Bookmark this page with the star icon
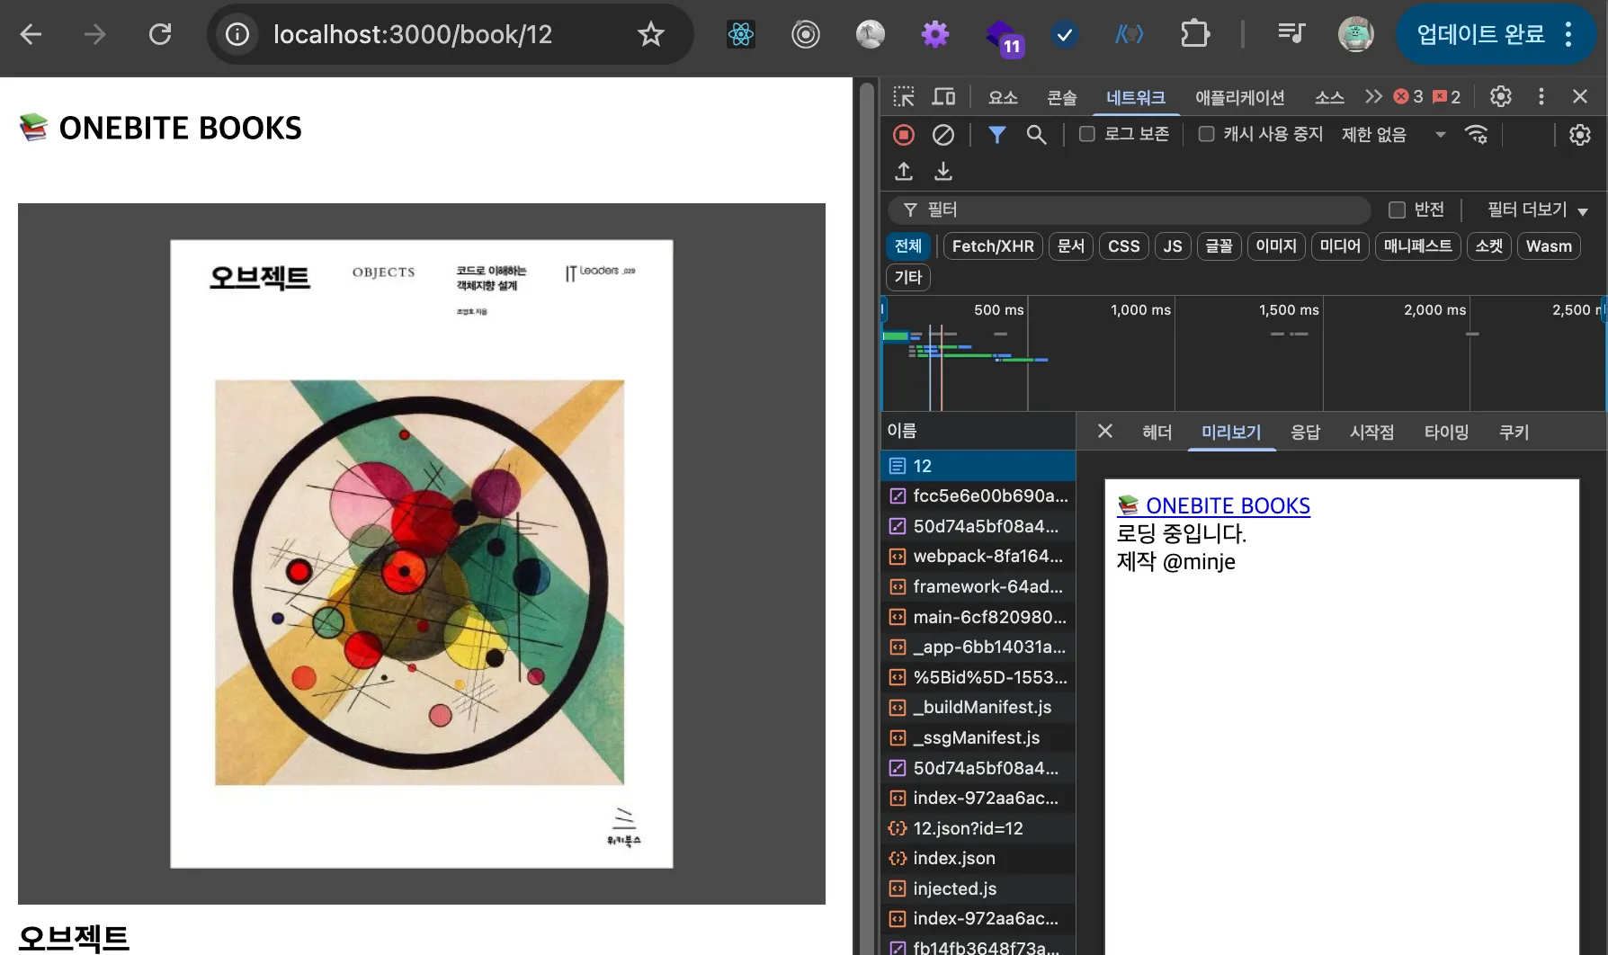Viewport: 1608px width, 955px height. (650, 34)
